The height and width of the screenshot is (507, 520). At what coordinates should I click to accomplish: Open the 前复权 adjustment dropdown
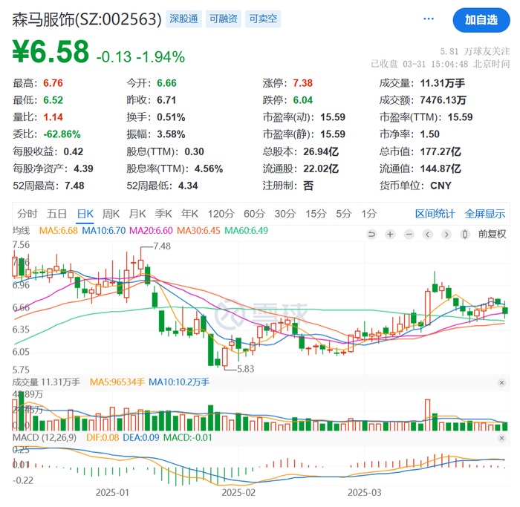click(492, 235)
